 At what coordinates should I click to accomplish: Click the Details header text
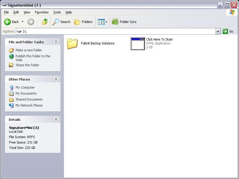(14, 120)
